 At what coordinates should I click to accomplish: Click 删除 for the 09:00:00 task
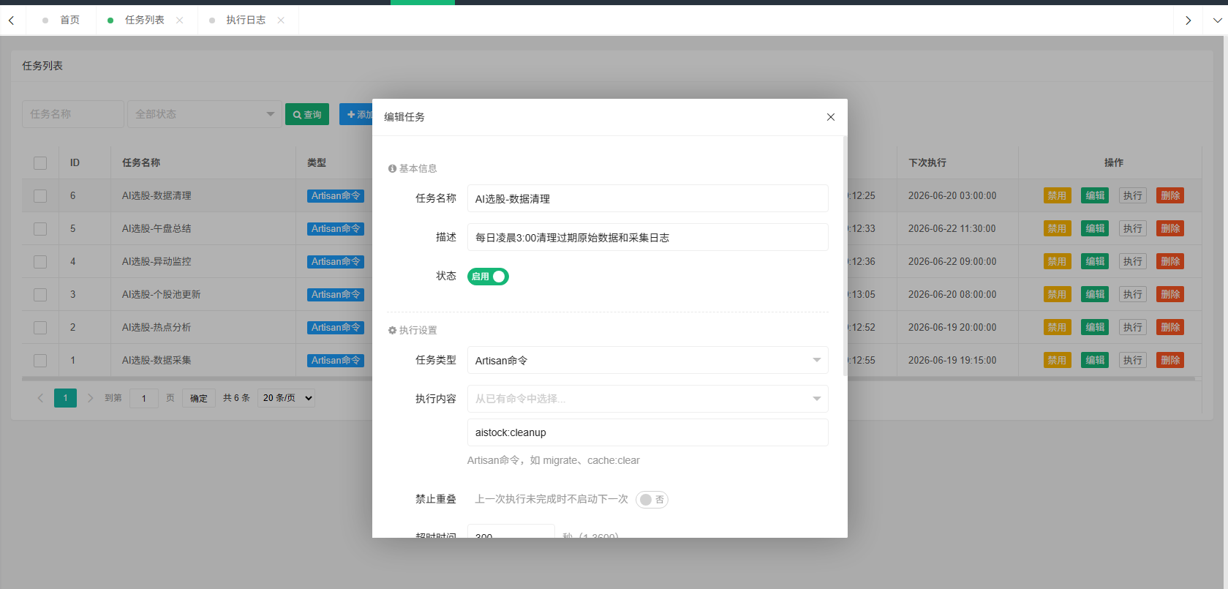point(1170,261)
